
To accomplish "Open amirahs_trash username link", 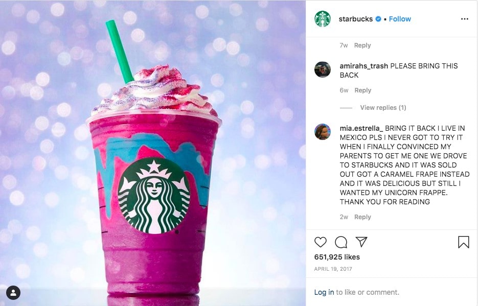I will [363, 66].
